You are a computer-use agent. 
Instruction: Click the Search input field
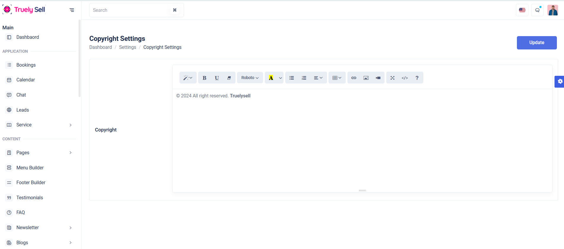(130, 10)
